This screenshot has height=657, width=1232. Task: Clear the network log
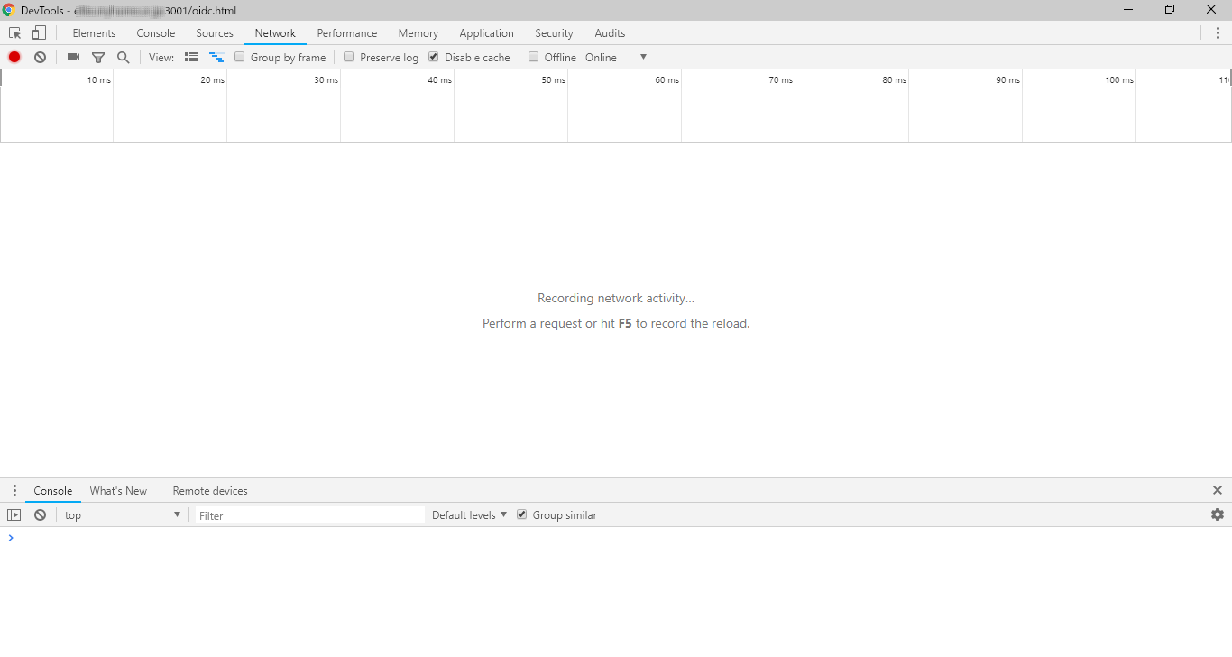[40, 57]
